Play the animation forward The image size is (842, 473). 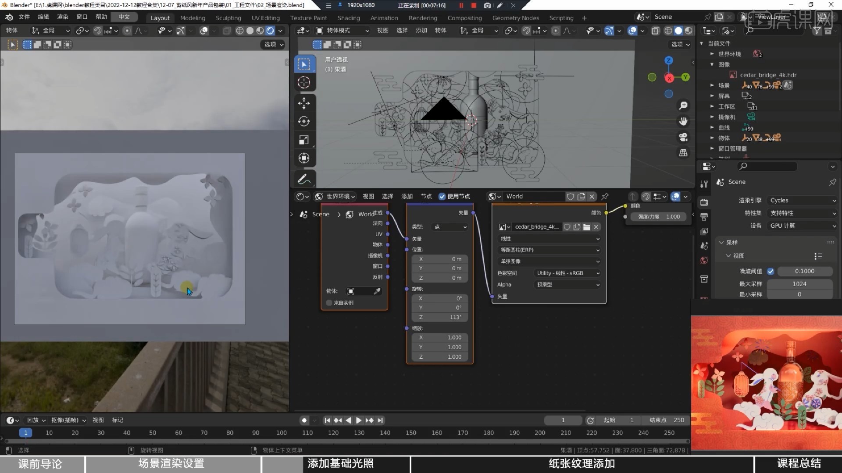point(359,420)
